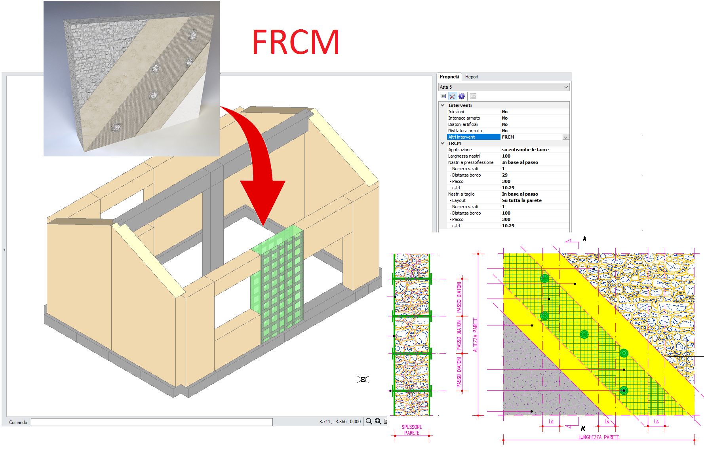Collapse the Interventi section
The width and height of the screenshot is (704, 449).
[x=443, y=105]
